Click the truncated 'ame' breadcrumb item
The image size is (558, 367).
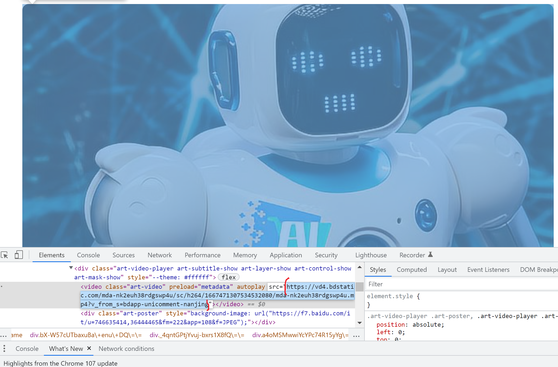(x=16, y=335)
